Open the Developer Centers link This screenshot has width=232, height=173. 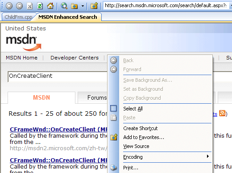coord(75,58)
